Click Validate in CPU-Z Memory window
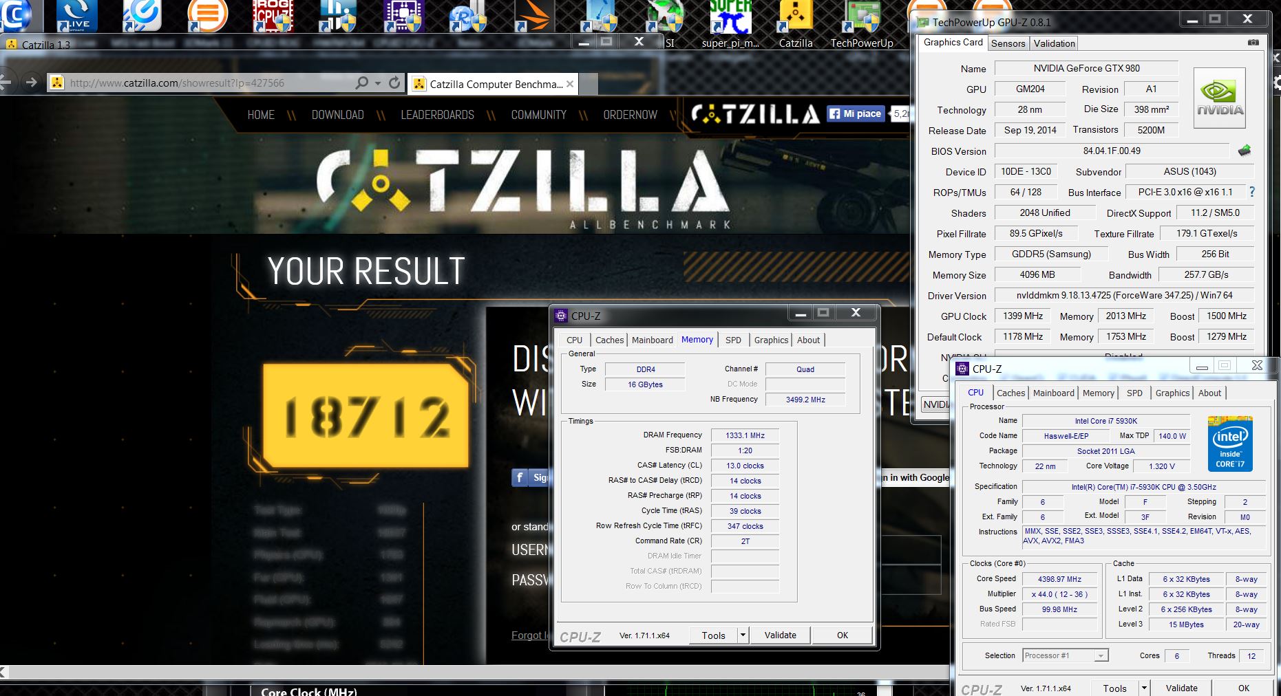1281x696 pixels. 780,635
